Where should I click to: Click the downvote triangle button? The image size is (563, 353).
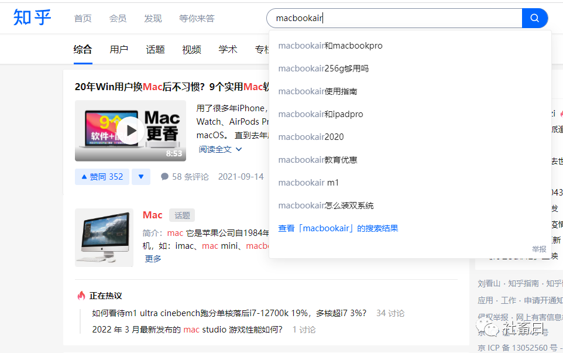coord(140,177)
